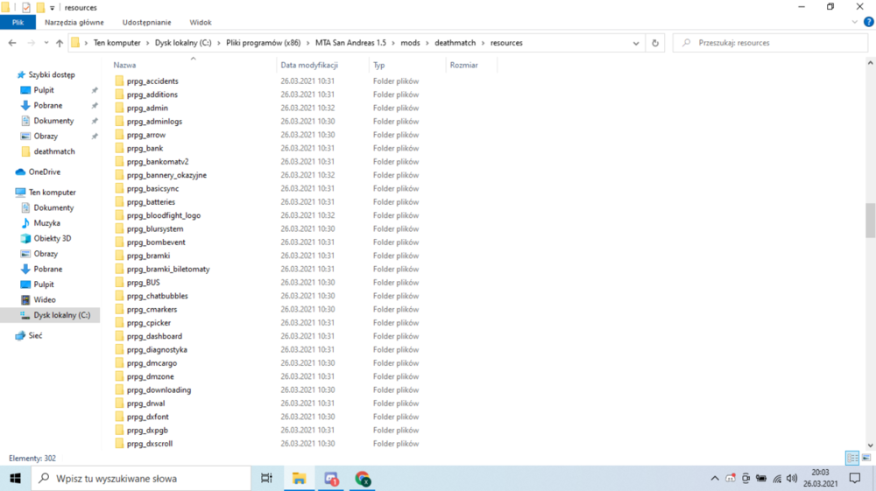This screenshot has height=491, width=876.
Task: Open the Plik menu tab
Action: [x=18, y=23]
